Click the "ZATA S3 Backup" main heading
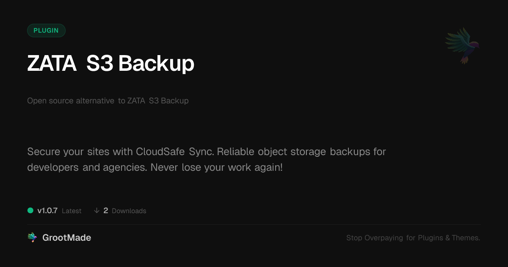508x267 pixels. [110, 64]
